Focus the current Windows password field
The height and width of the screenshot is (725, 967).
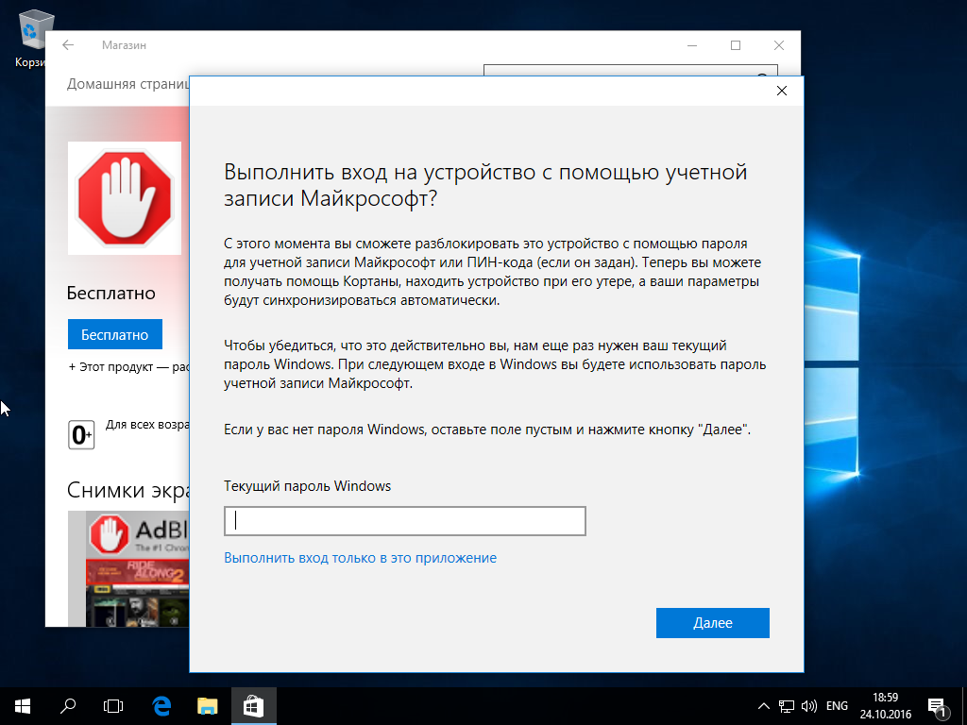404,521
